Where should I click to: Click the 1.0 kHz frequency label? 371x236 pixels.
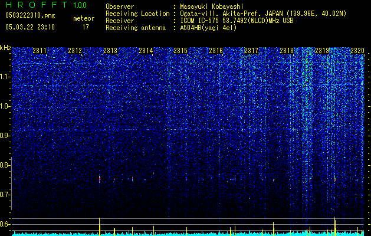[5, 106]
